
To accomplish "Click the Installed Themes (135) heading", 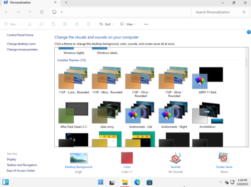I will coord(71,60).
